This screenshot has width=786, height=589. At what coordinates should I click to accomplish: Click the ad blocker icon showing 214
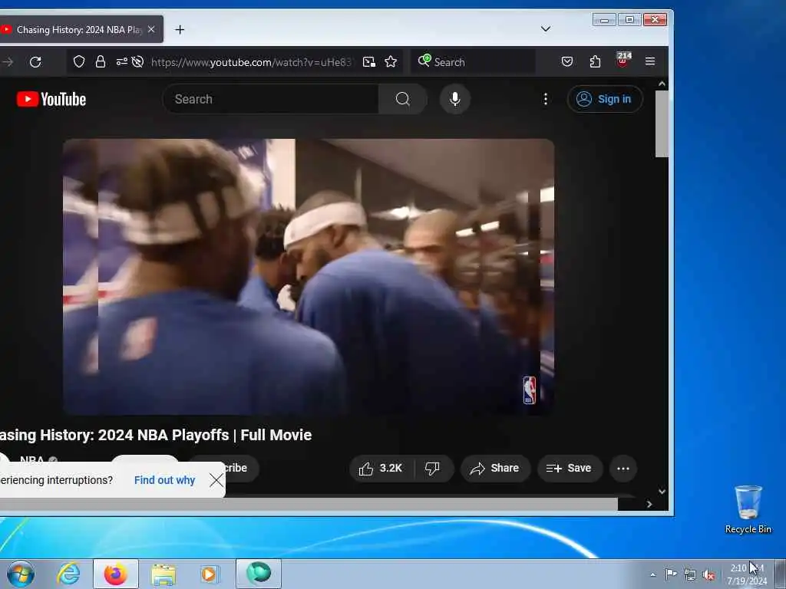coord(623,60)
